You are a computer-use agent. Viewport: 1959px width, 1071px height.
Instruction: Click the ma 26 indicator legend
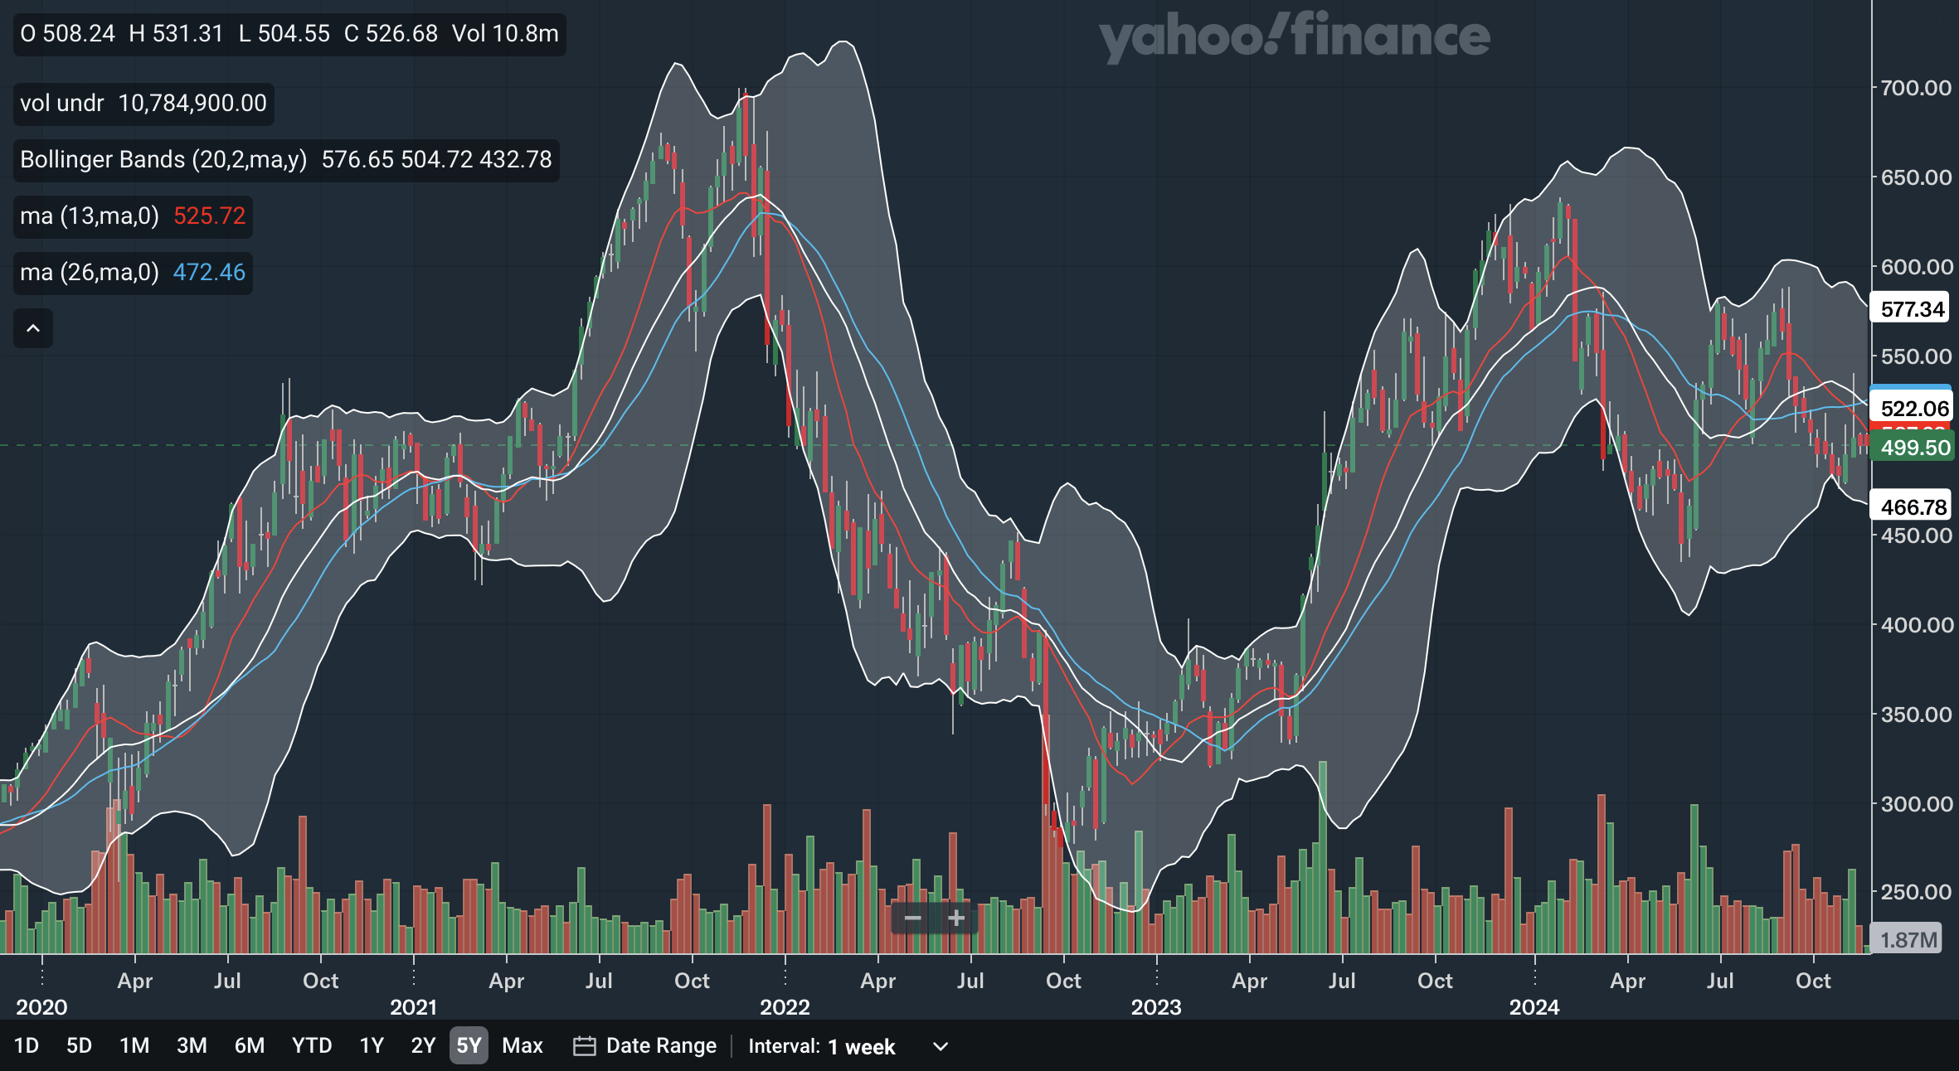click(133, 273)
